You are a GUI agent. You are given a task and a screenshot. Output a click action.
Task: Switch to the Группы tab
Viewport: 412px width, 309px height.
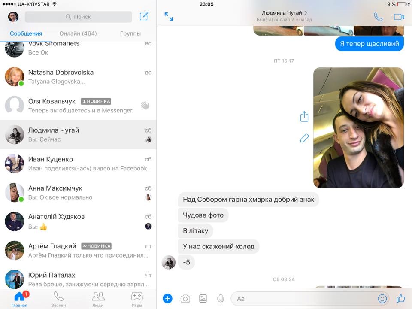130,33
